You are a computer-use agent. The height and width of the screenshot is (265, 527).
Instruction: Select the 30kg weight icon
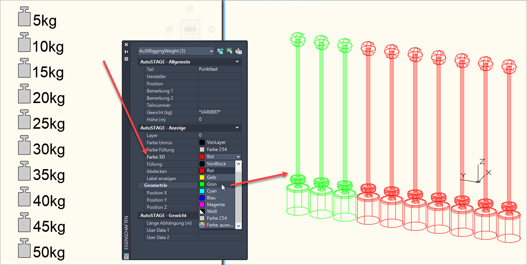24,145
